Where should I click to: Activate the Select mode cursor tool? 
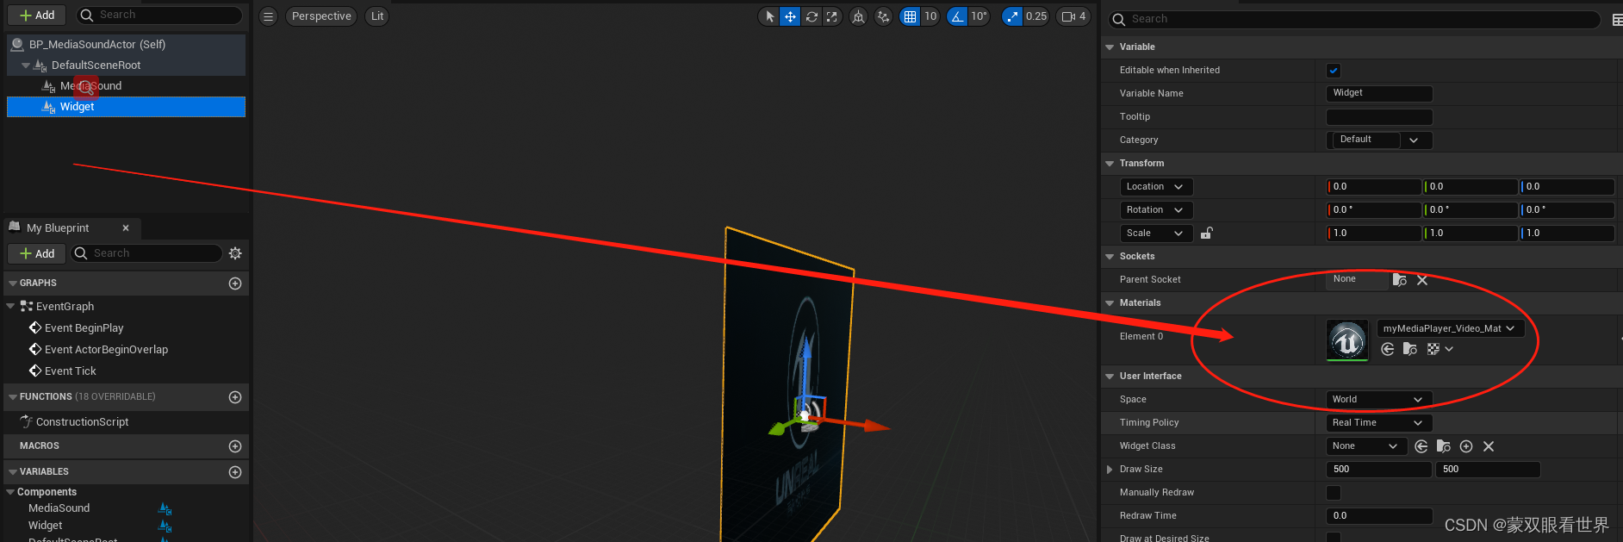(769, 16)
